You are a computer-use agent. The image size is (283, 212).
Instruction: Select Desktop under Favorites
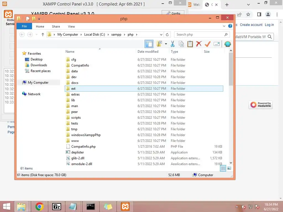pos(36,59)
